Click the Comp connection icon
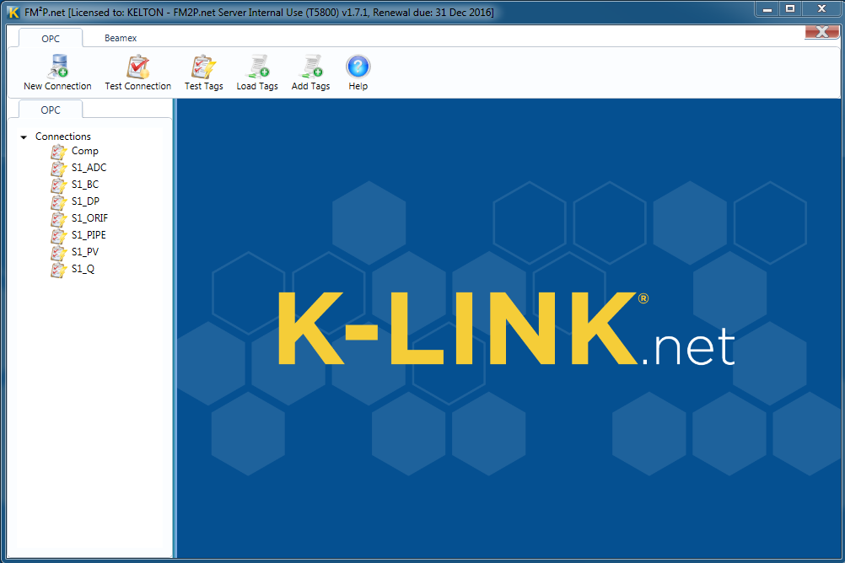Viewport: 845px width, 563px height. click(59, 152)
